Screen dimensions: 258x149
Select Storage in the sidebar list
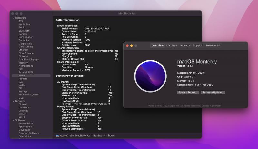[x=23, y=92]
